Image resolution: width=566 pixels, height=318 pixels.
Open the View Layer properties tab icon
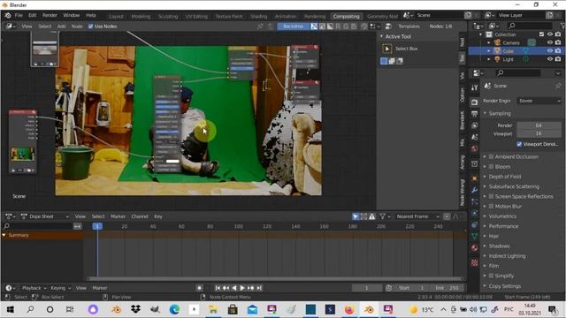(x=474, y=125)
